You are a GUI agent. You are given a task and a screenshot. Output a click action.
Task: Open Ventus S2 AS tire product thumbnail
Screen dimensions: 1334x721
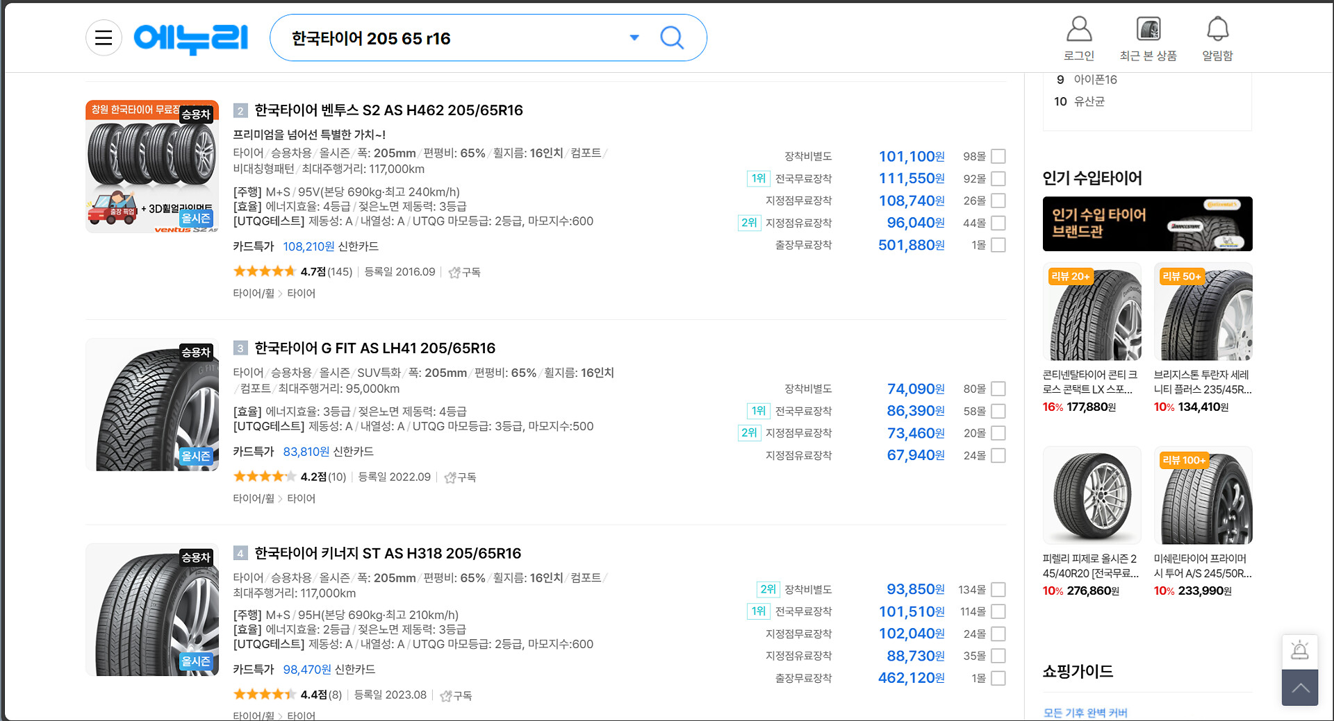tap(152, 167)
